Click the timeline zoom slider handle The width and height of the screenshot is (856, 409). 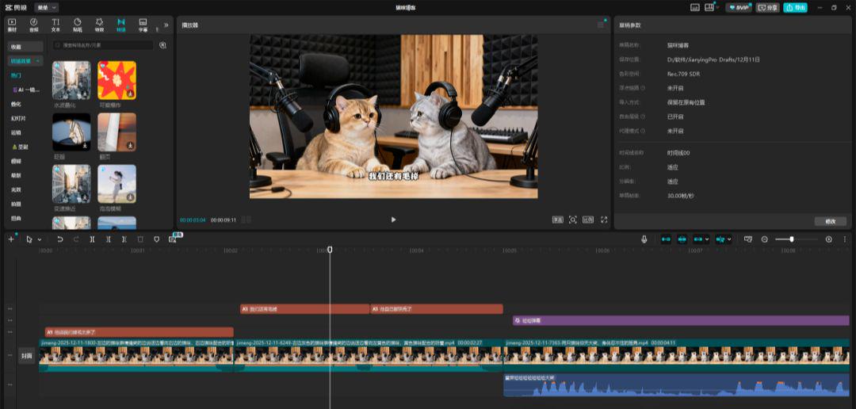791,239
